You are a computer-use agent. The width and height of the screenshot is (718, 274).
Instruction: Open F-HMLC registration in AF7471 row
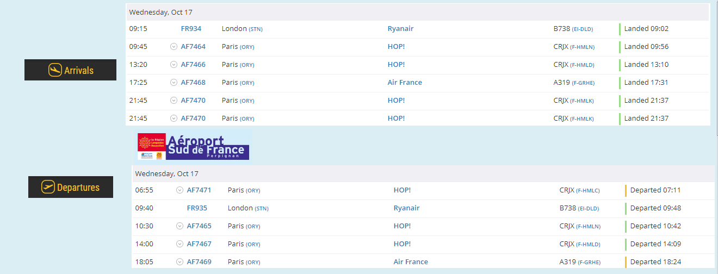[x=588, y=191]
